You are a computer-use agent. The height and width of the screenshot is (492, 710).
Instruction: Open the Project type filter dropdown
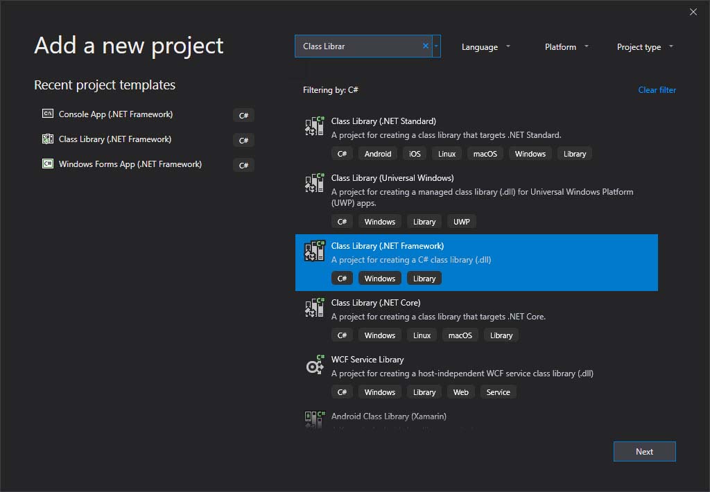645,46
